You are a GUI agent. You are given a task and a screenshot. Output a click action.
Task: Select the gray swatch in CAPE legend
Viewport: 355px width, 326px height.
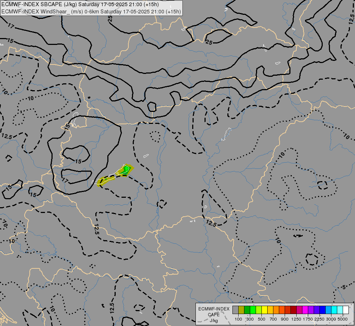tap(235, 310)
